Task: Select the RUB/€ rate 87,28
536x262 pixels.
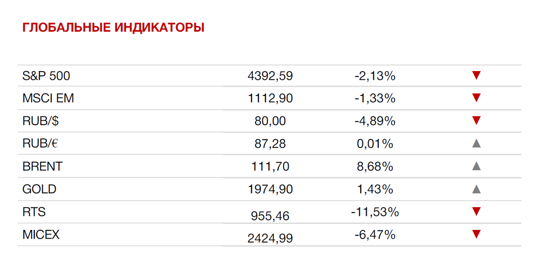Action: (270, 144)
